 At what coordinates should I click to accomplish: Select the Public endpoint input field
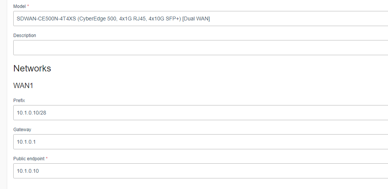tap(200, 171)
